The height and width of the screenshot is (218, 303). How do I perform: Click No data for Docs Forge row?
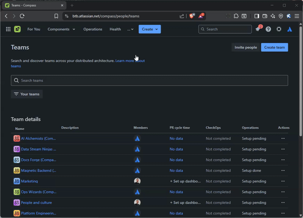click(176, 160)
